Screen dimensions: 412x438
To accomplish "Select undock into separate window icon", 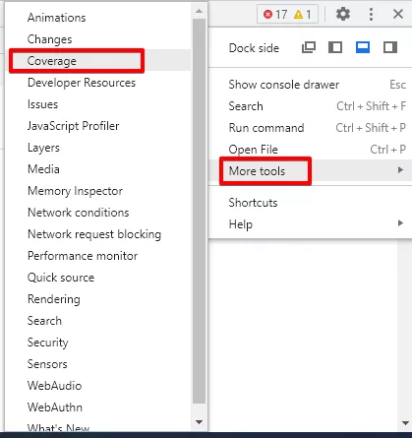I will [309, 47].
